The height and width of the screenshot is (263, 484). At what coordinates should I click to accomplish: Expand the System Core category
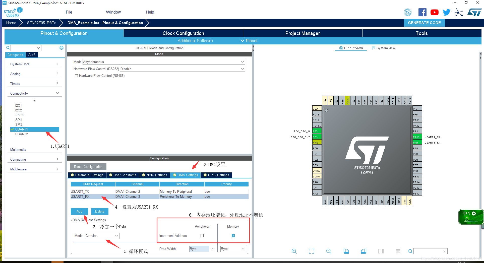coord(34,64)
